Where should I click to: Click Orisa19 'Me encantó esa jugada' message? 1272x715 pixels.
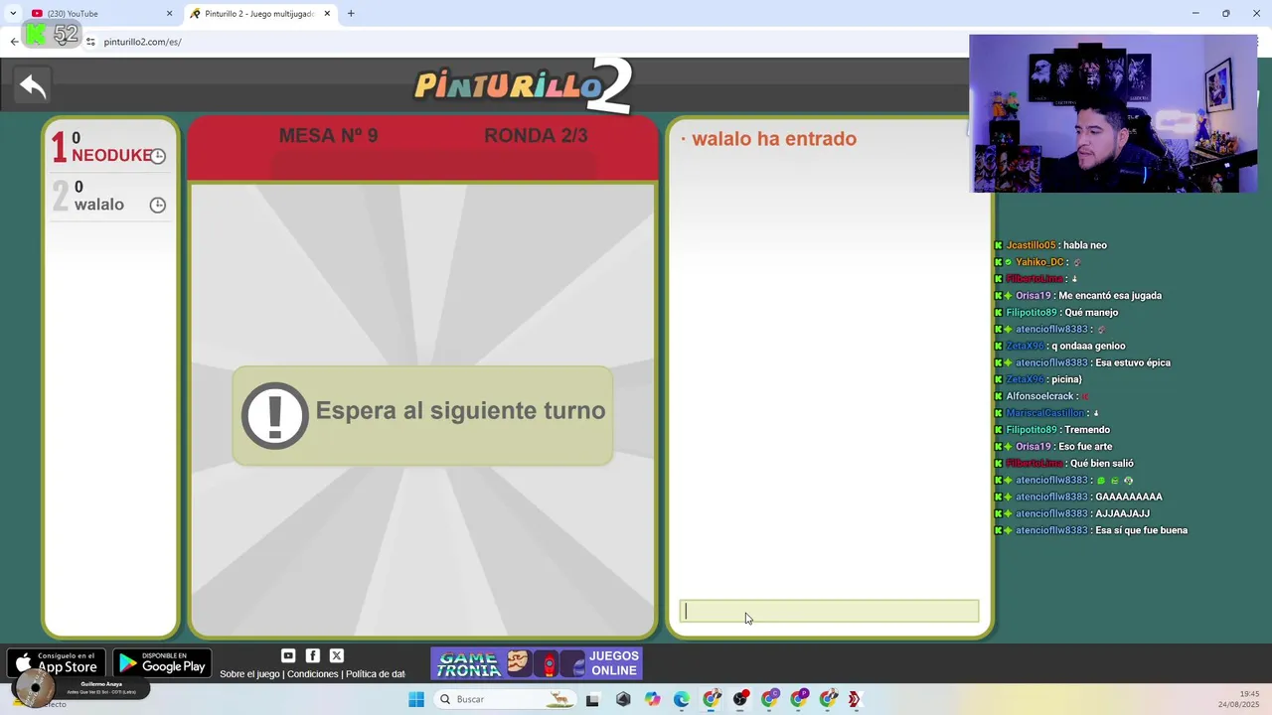point(1078,296)
